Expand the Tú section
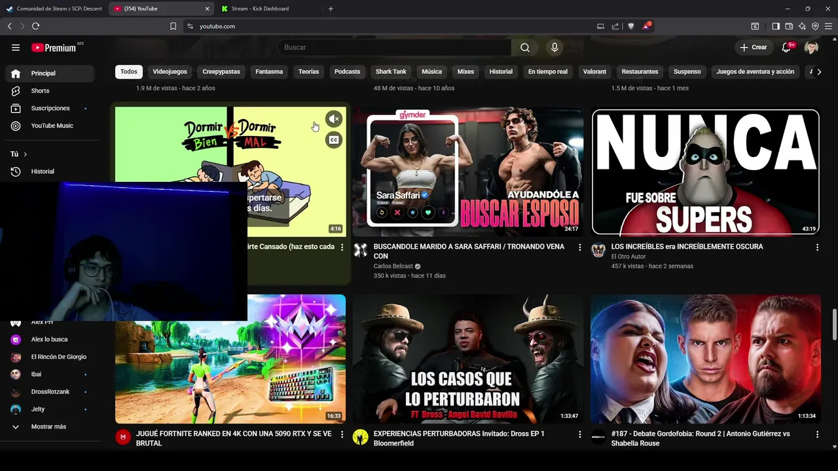The image size is (838, 471). tap(18, 154)
